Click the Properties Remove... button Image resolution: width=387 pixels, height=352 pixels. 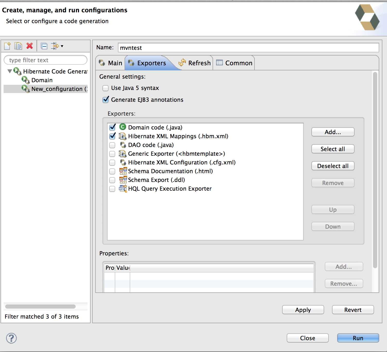coord(344,283)
